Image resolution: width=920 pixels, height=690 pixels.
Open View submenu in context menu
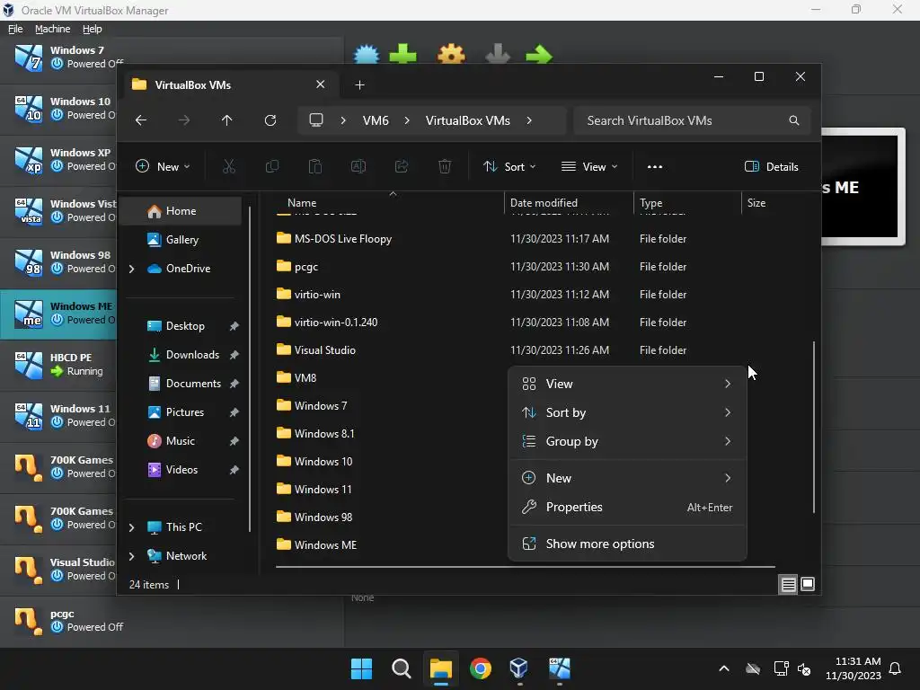pos(626,384)
